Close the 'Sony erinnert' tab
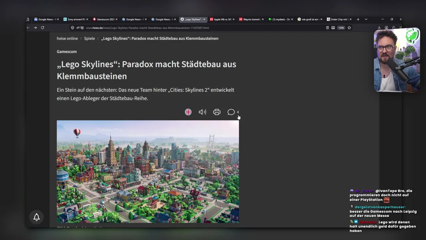426x240 pixels. pyautogui.click(x=88, y=19)
